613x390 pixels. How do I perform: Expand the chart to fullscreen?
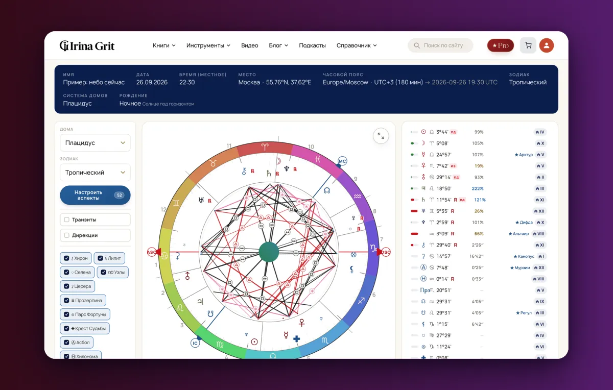(x=381, y=136)
